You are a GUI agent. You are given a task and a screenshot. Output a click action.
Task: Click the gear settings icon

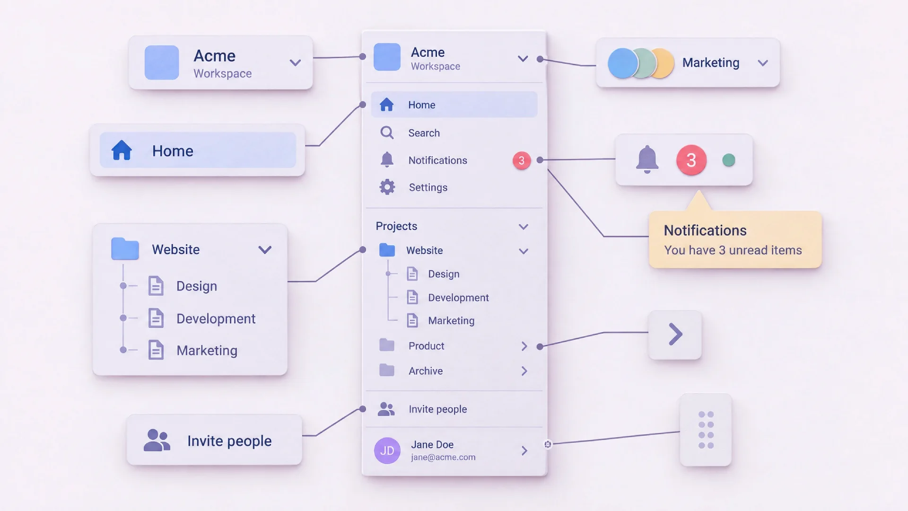(387, 187)
